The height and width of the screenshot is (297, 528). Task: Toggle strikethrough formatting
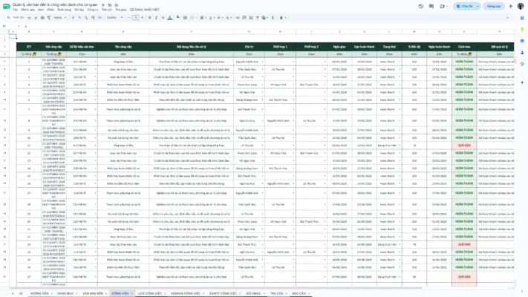163,18
